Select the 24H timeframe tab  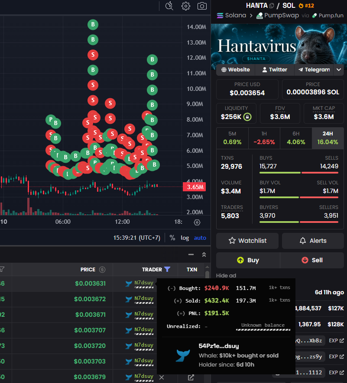[x=328, y=138]
